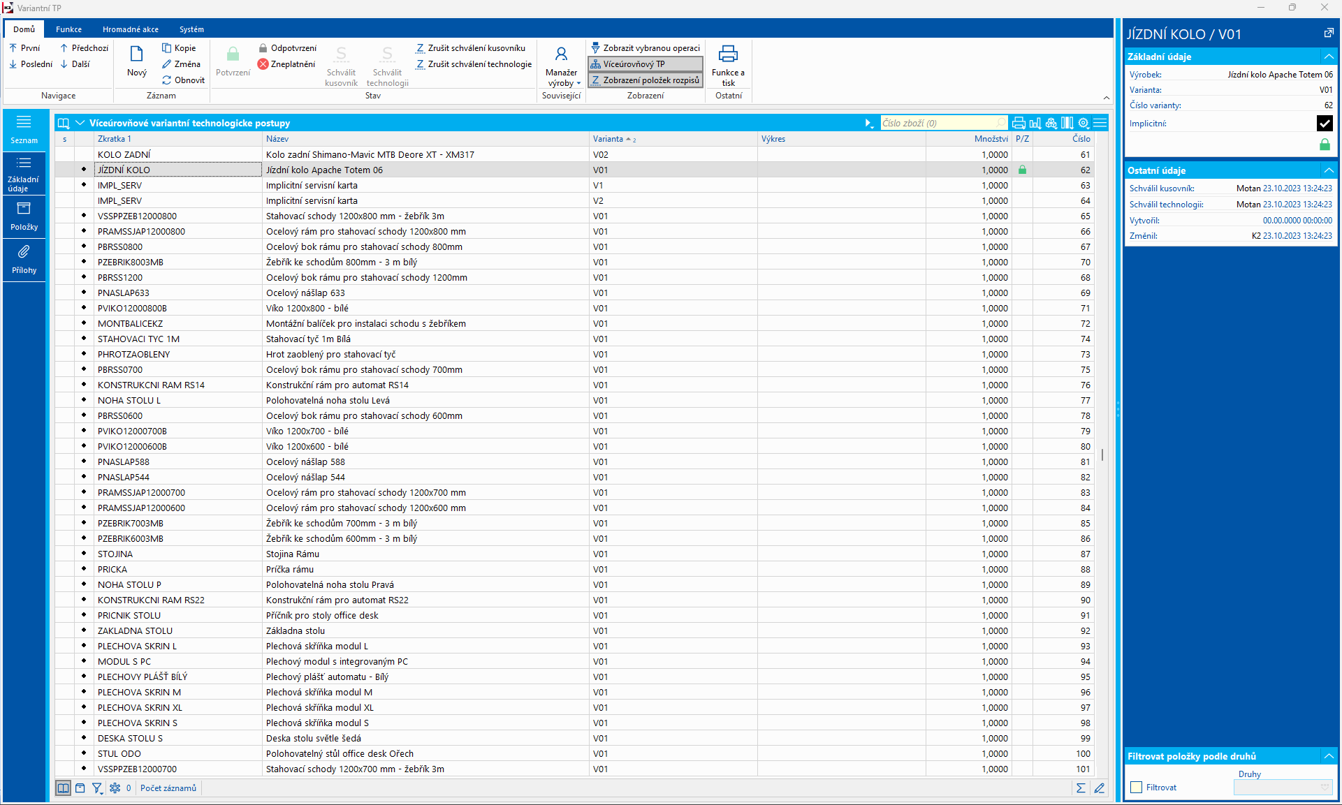Open the bar chart icon in grid header
Viewport: 1342px width, 805px height.
pyautogui.click(x=1035, y=123)
